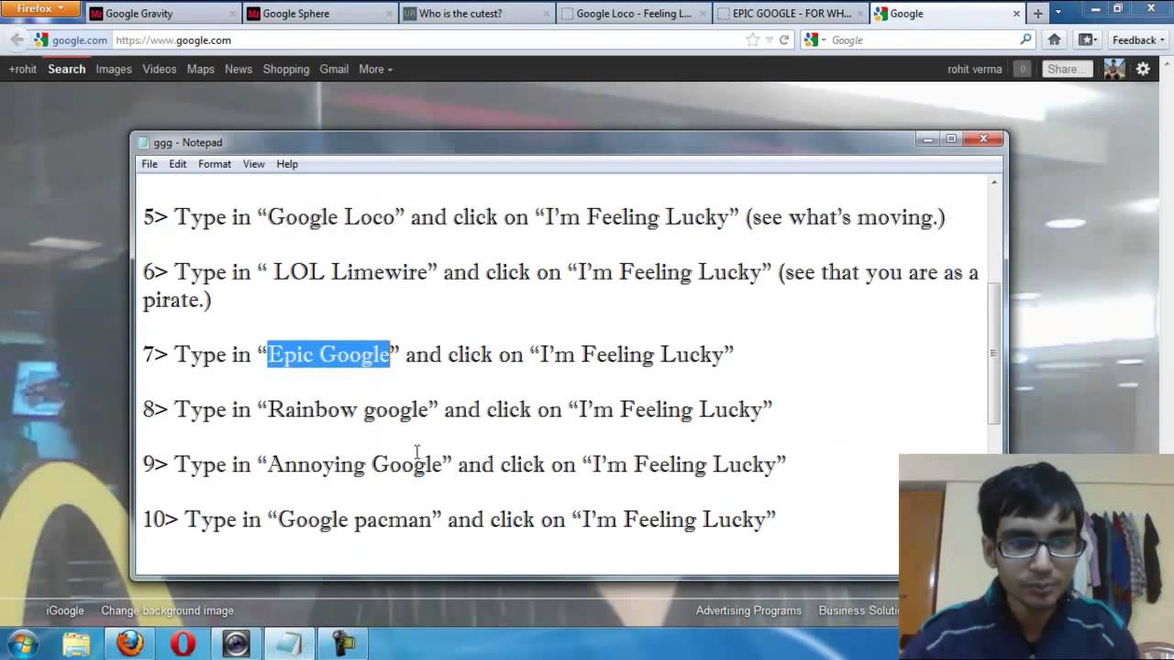
Task: Click the highlighted Epic Google text
Action: pyautogui.click(x=328, y=354)
